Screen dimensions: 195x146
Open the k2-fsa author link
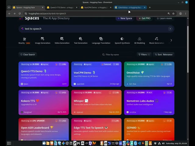131,84
